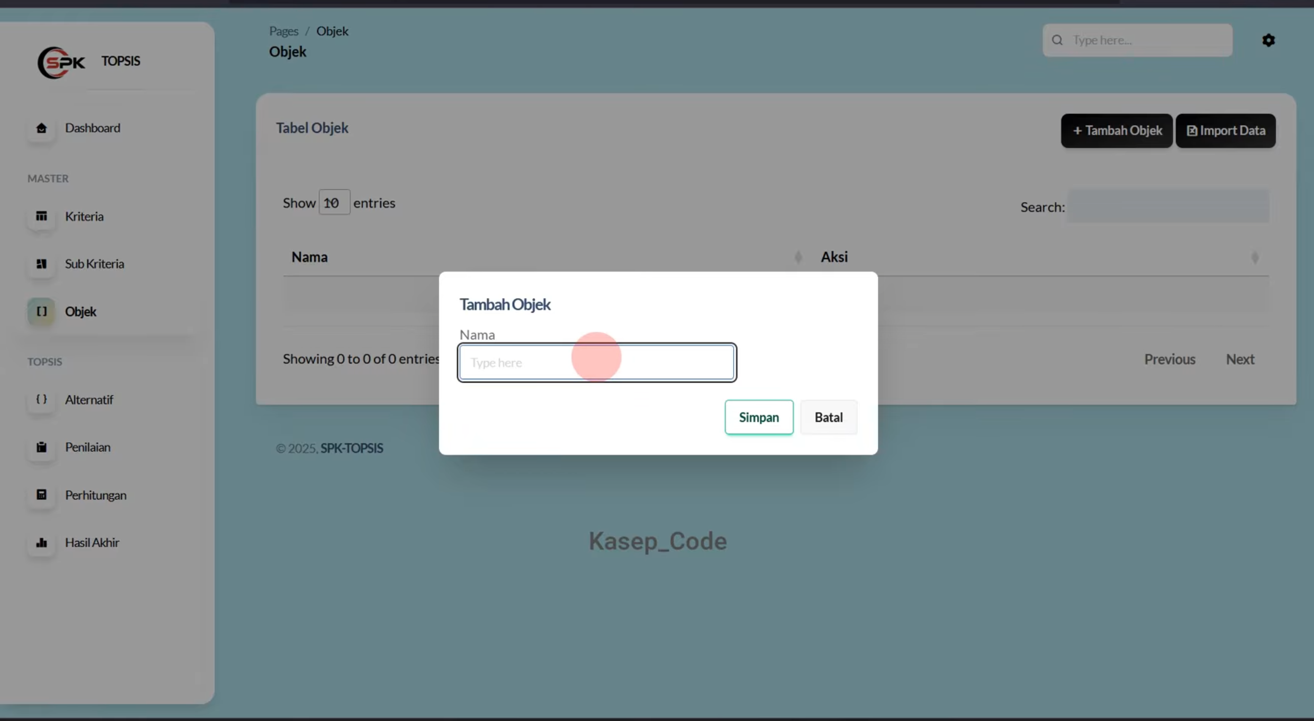The height and width of the screenshot is (721, 1314).
Task: Click the Tabel Objek heading
Action: (x=312, y=128)
